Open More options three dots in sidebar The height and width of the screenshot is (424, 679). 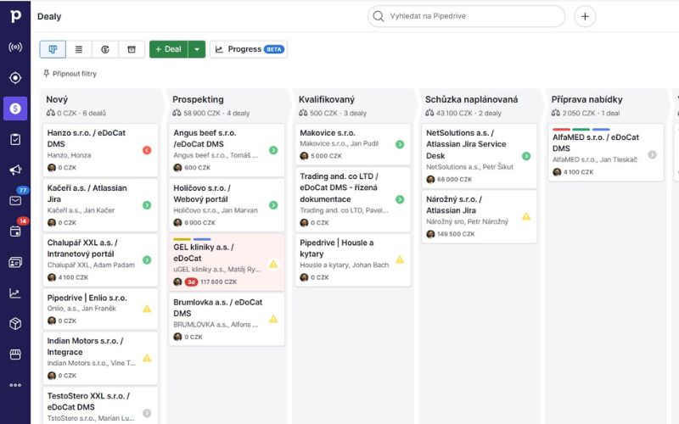[x=15, y=385]
